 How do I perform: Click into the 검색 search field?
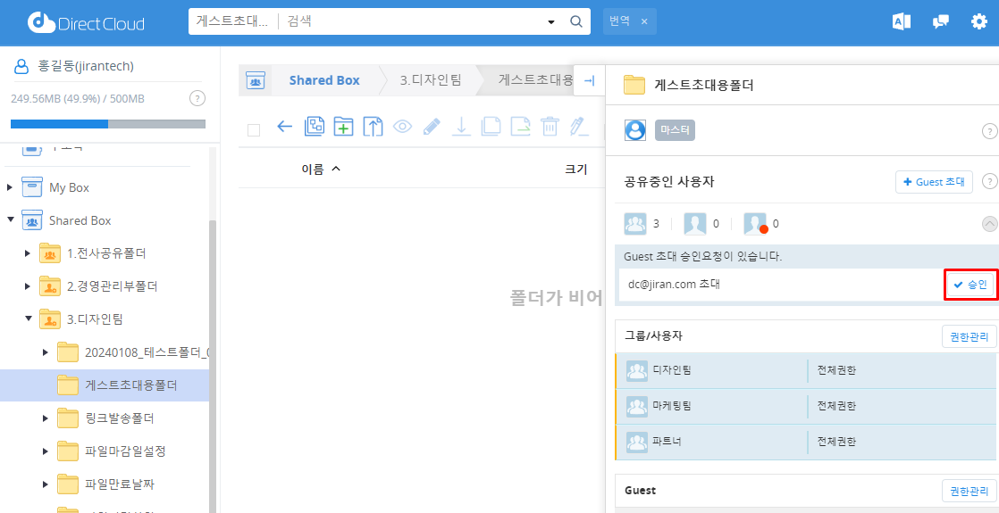click(x=411, y=22)
